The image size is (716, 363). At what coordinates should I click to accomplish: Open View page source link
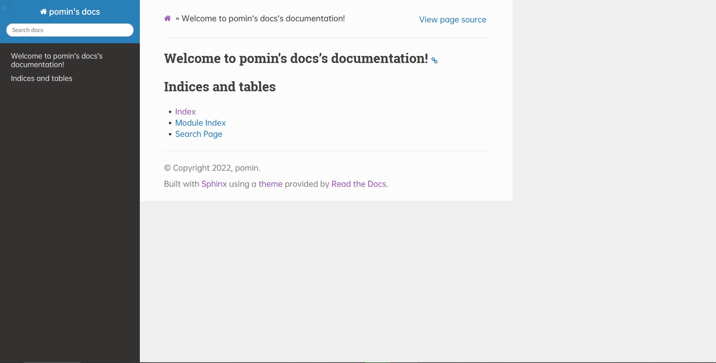click(452, 20)
